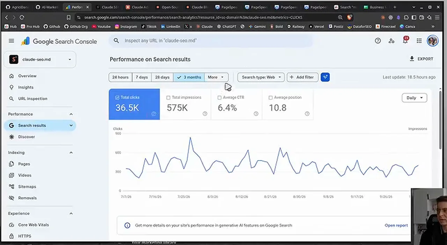Toggle the Total clicks checkbox

tap(117, 98)
